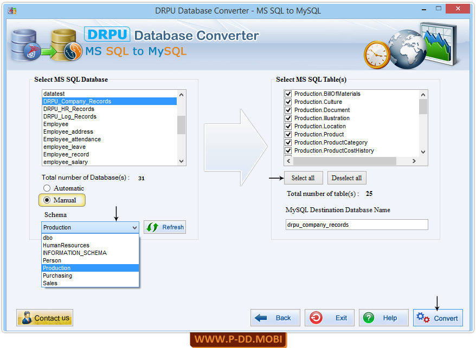The image size is (476, 348).
Task: Click the database conversion logo image
Action: point(46,45)
